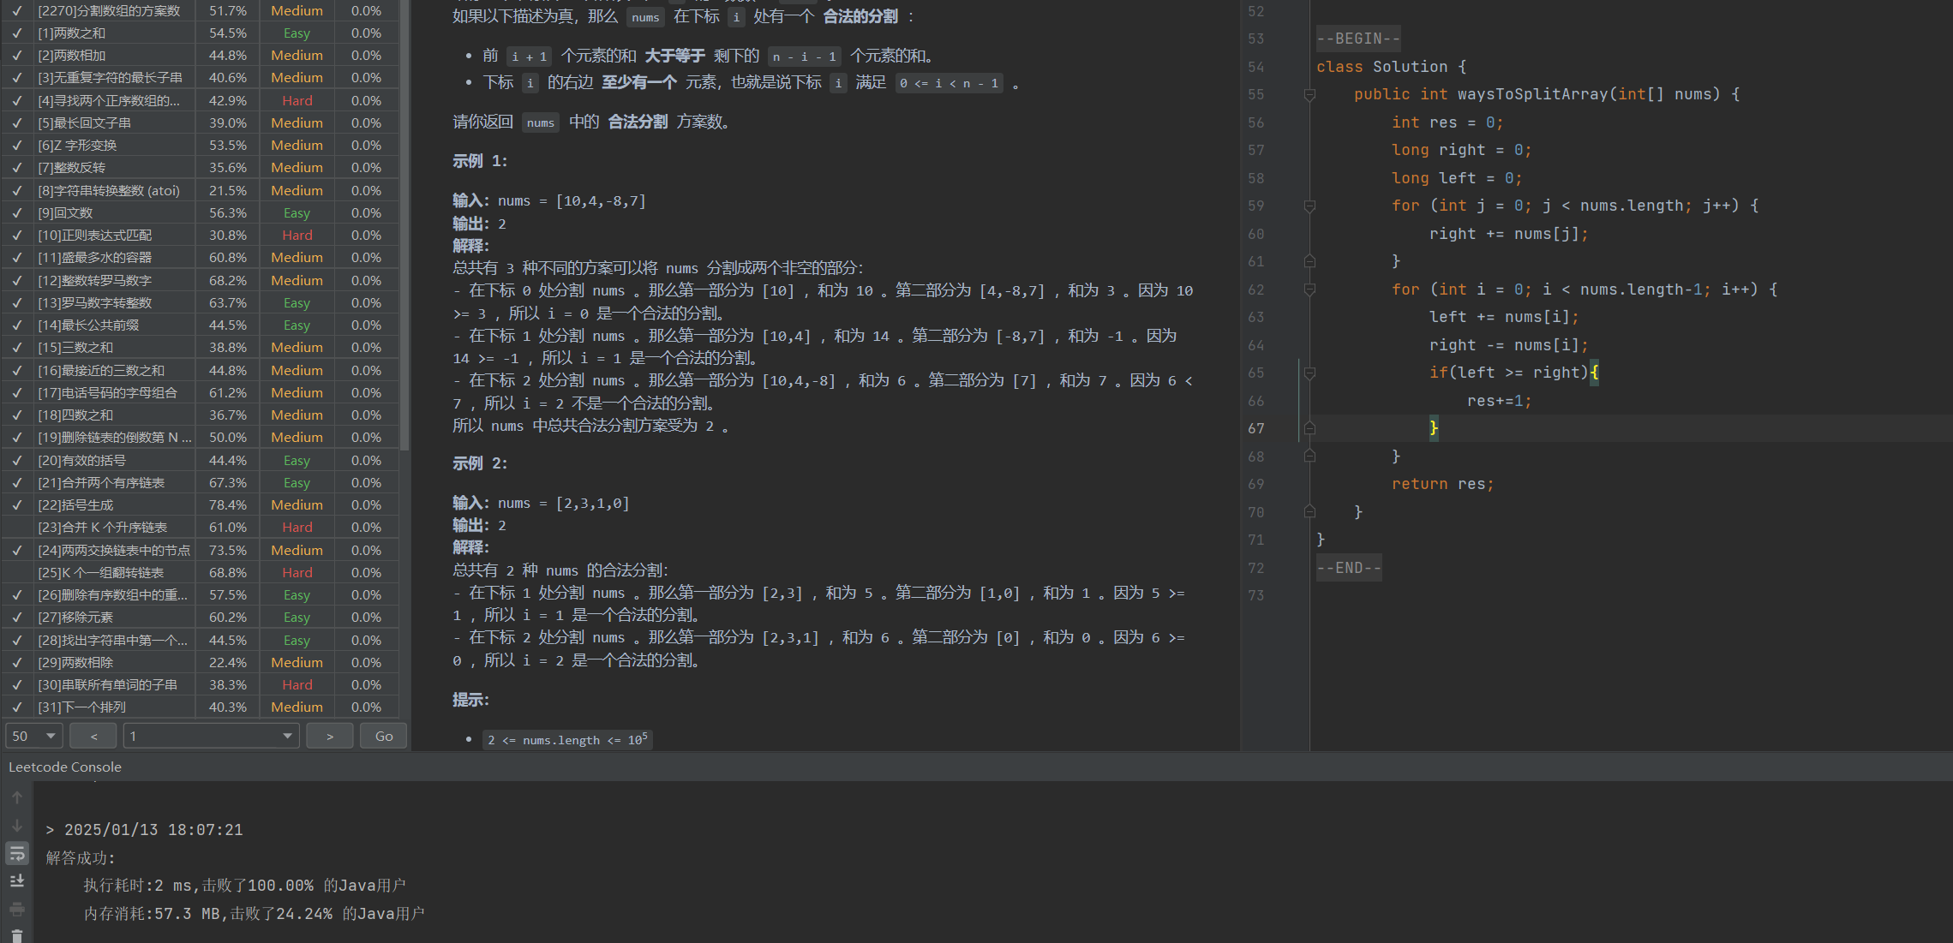
Task: Open the page number dropdown showing 1
Action: pyautogui.click(x=211, y=736)
